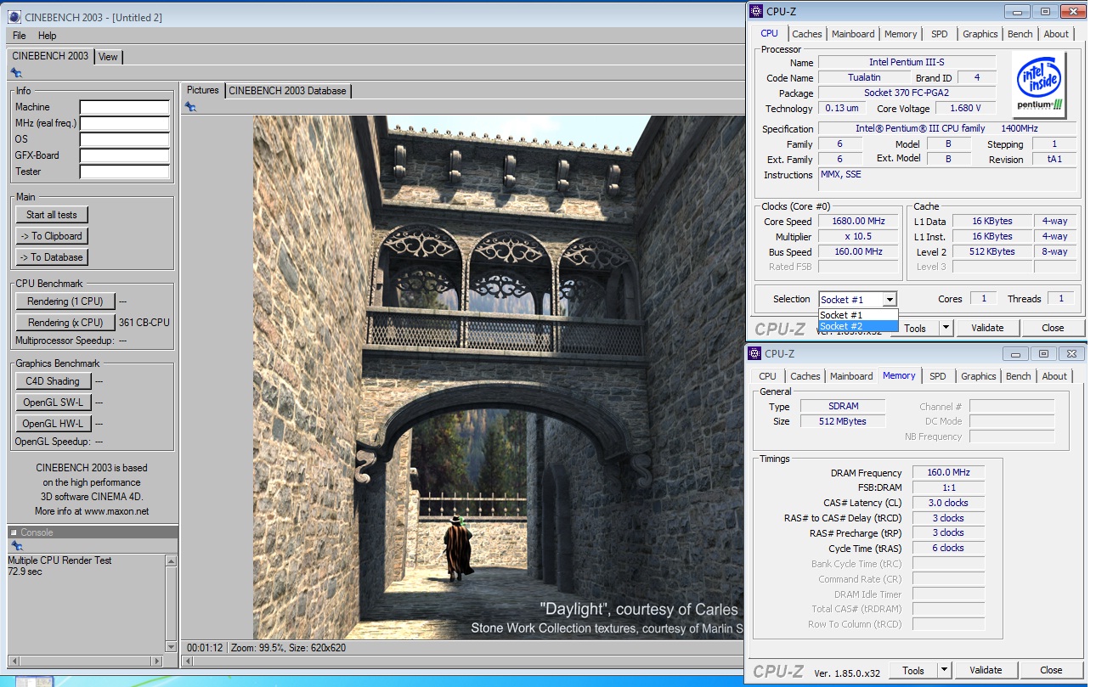Click the 72.9 sec console line

point(25,572)
